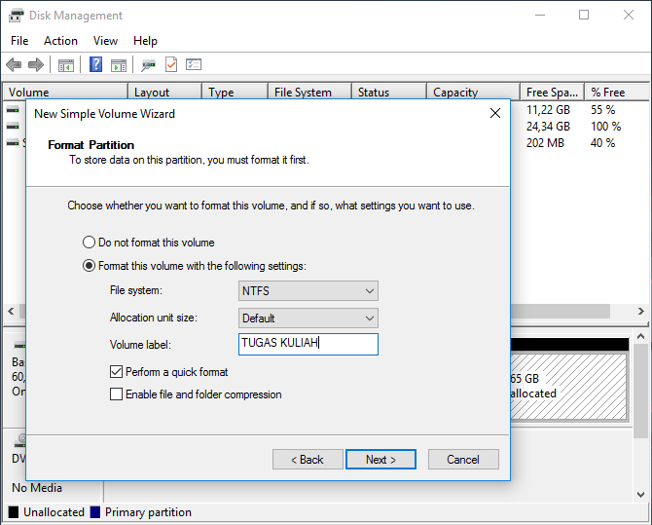Click the blue Primary partition legend swatch

95,512
